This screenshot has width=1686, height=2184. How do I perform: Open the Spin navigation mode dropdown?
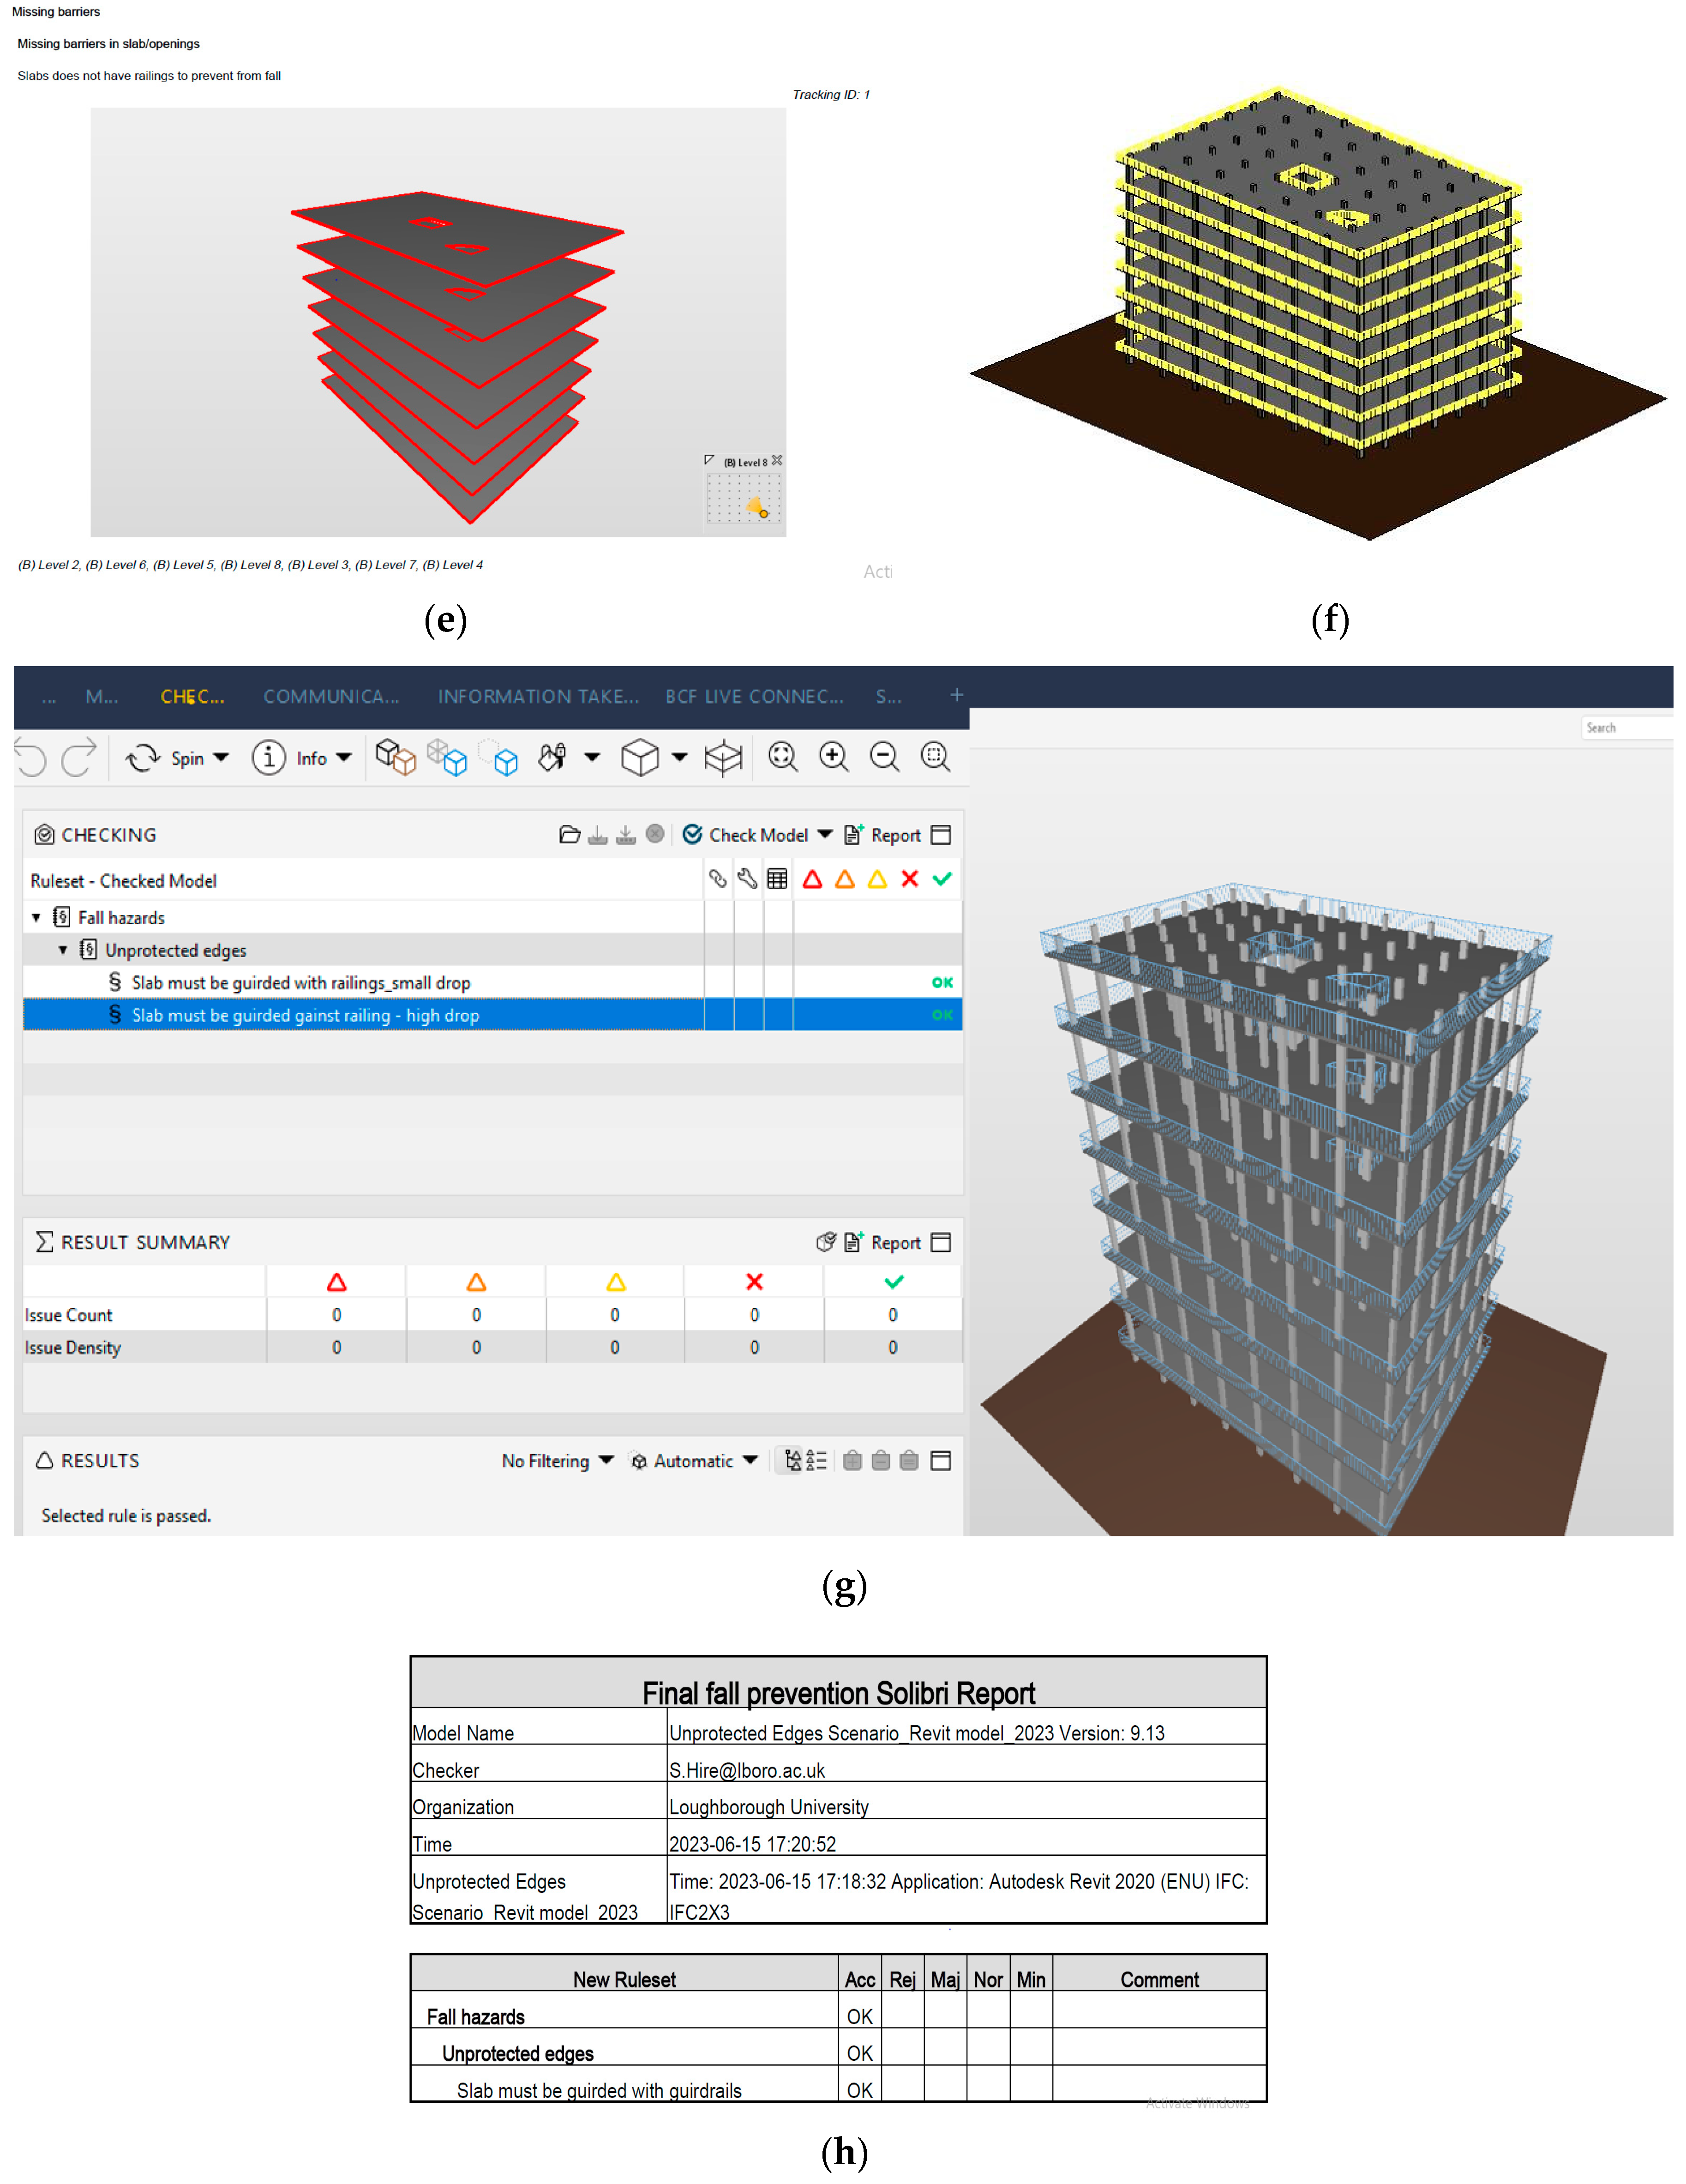[x=221, y=758]
